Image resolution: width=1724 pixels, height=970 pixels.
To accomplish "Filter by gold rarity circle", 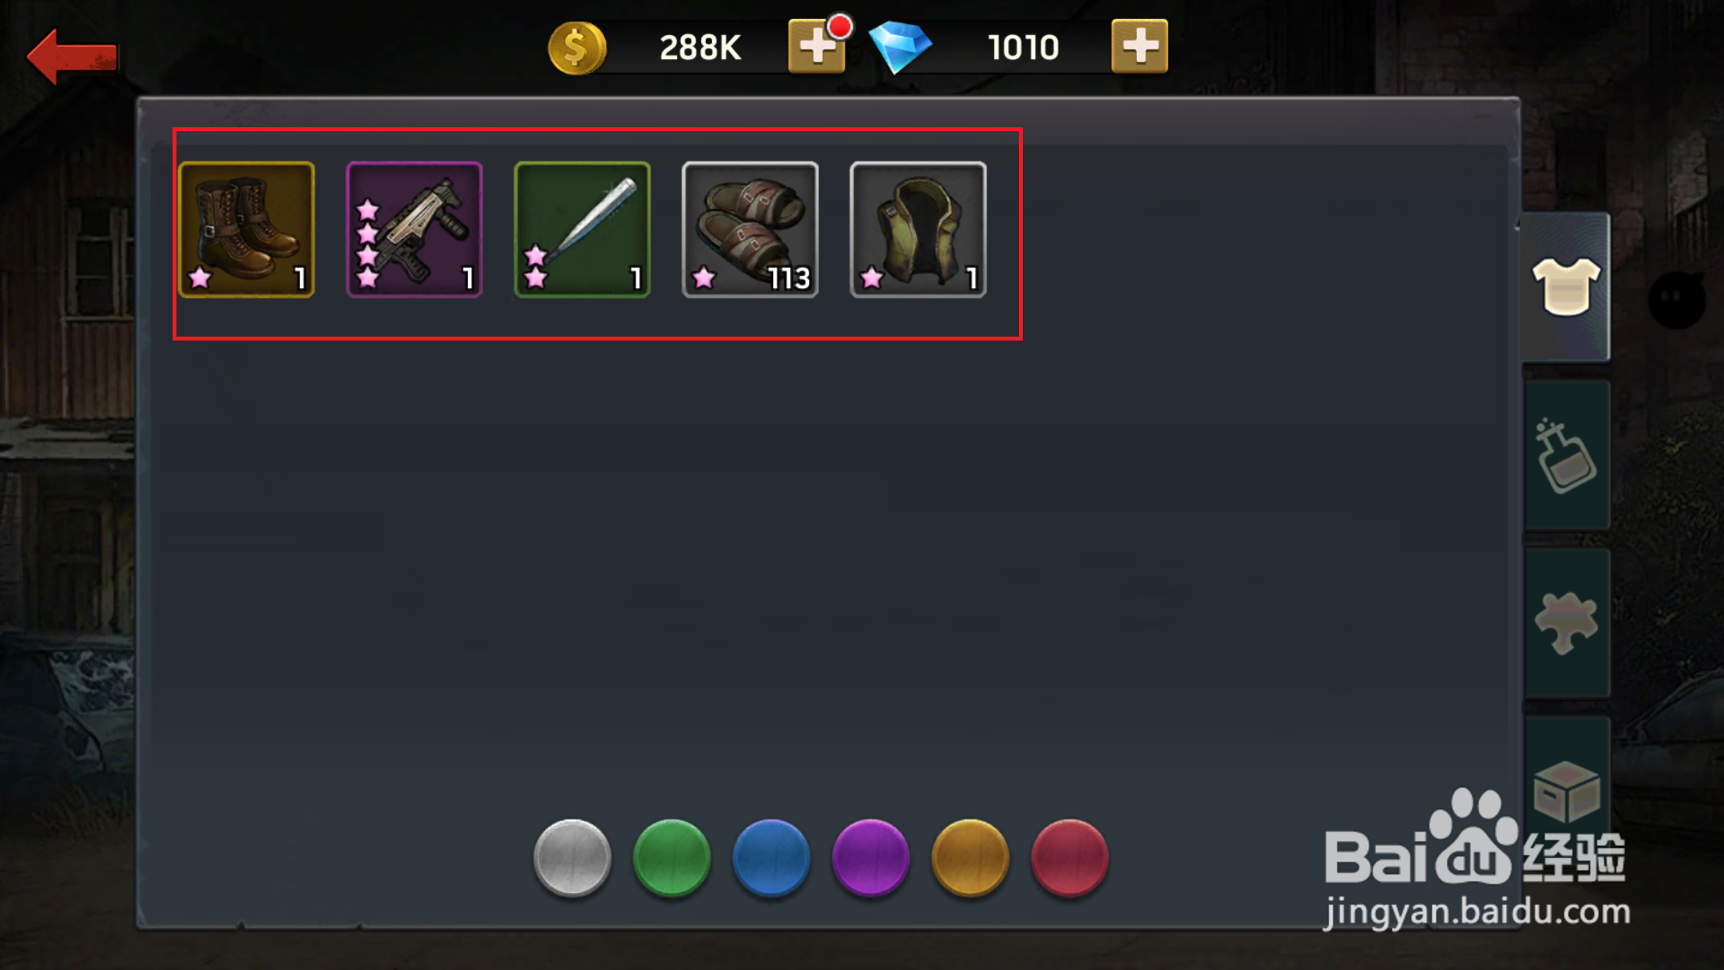I will (971, 858).
